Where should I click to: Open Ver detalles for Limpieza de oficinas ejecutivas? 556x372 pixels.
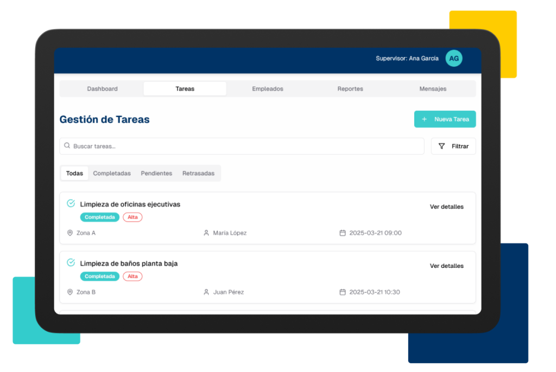(x=446, y=207)
